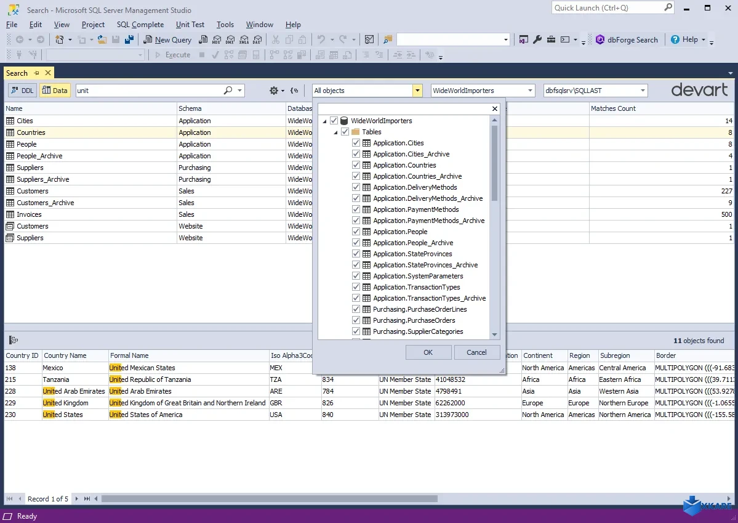Open the gear options dropdown arrow
The height and width of the screenshot is (523, 738).
point(283,91)
